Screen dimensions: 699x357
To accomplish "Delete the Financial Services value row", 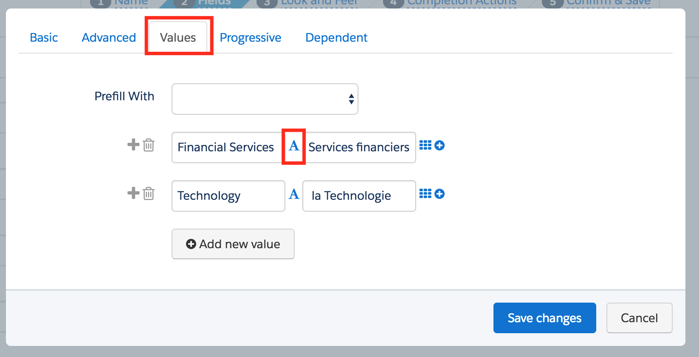I will [148, 145].
